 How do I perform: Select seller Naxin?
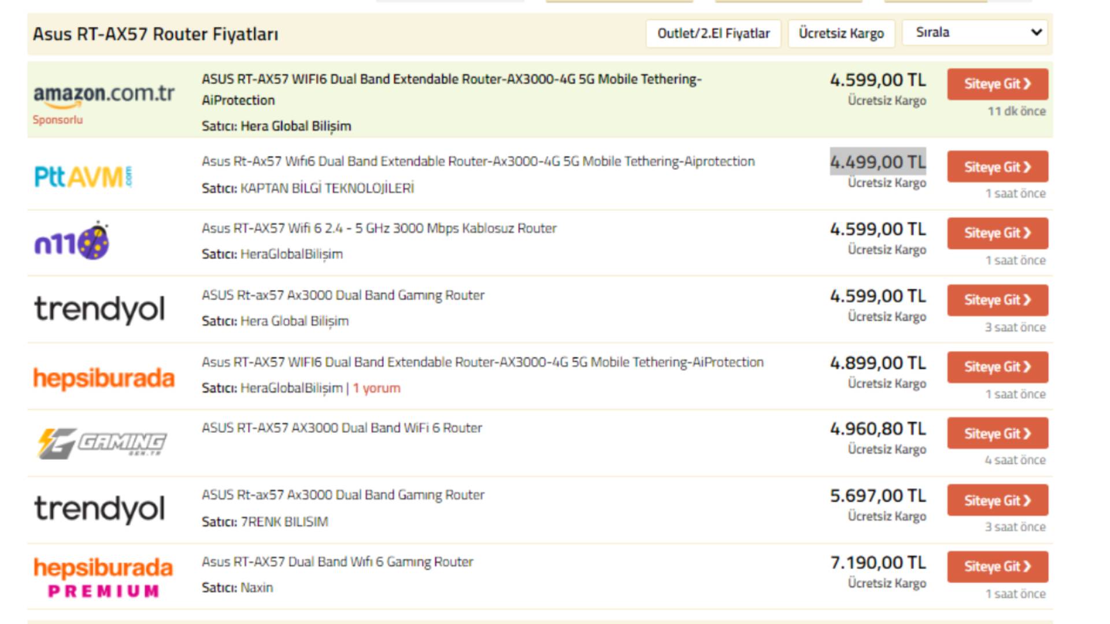tap(257, 588)
